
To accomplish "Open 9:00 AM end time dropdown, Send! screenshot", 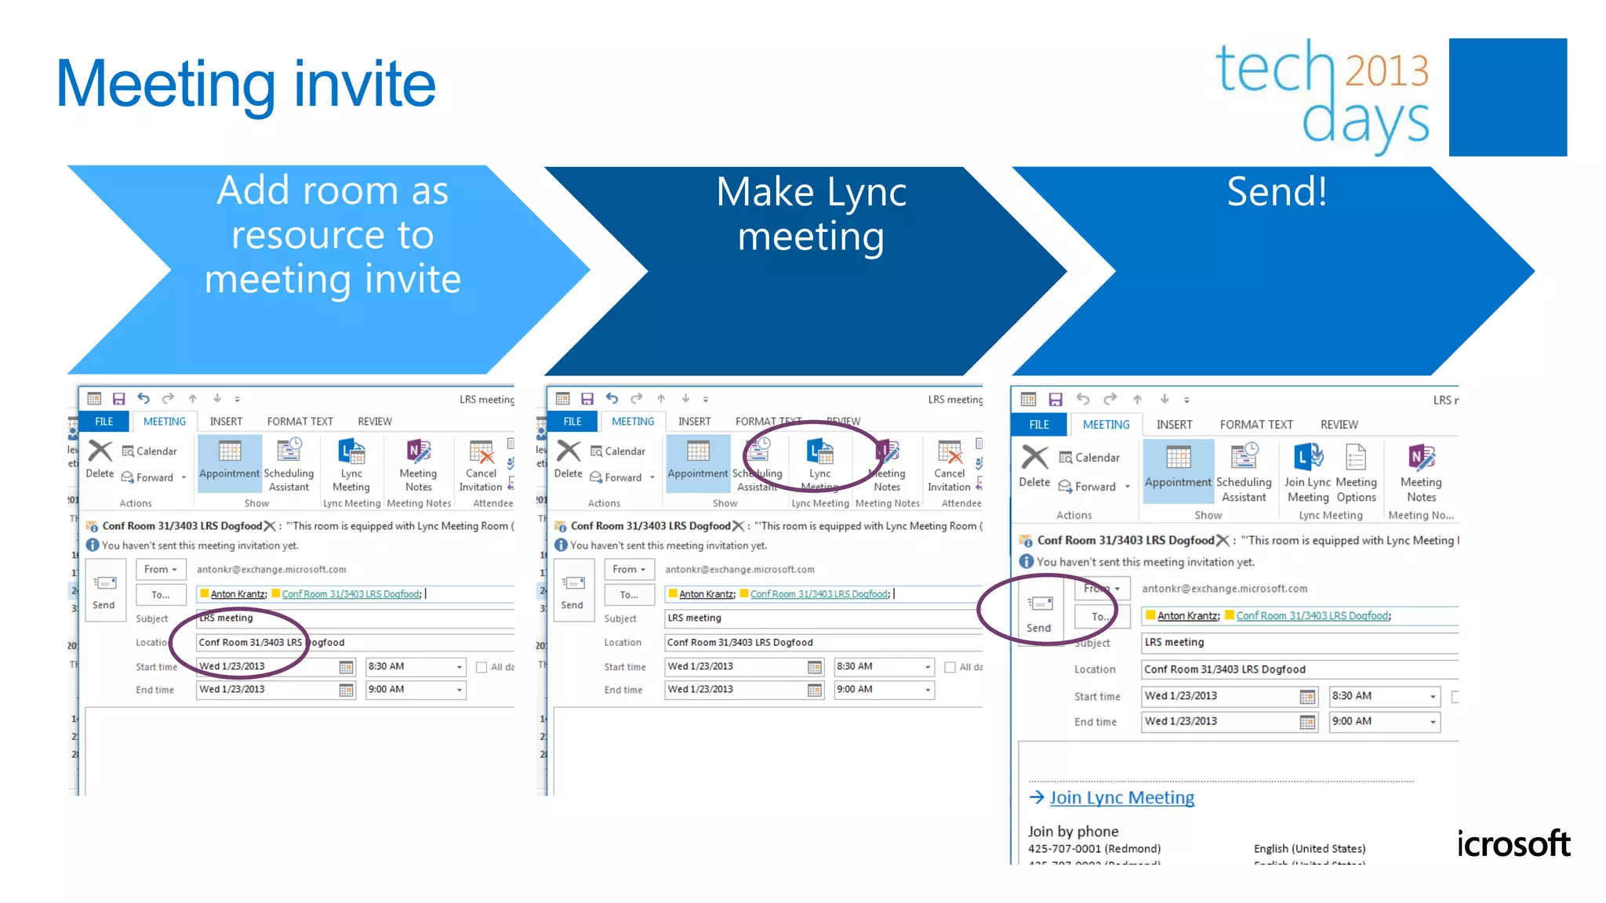I will (1433, 722).
